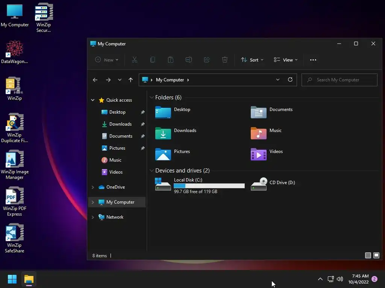The image size is (385, 288).
Task: Expand the Network tree node
Action: [92, 217]
